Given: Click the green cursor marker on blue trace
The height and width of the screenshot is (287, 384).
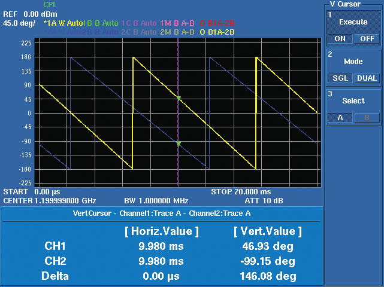Looking at the screenshot, I should (178, 143).
